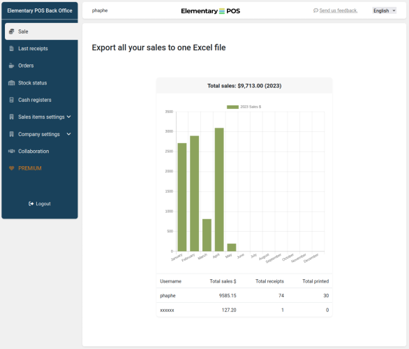
Task: Expand Sales items settings chevron
Action: click(x=69, y=117)
